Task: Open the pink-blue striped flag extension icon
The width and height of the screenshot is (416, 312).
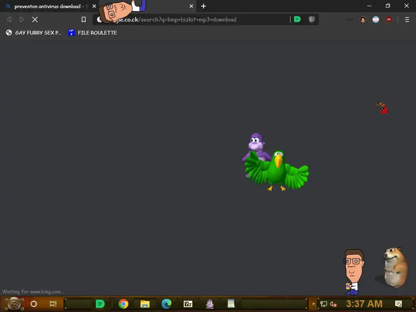Action: (376, 19)
